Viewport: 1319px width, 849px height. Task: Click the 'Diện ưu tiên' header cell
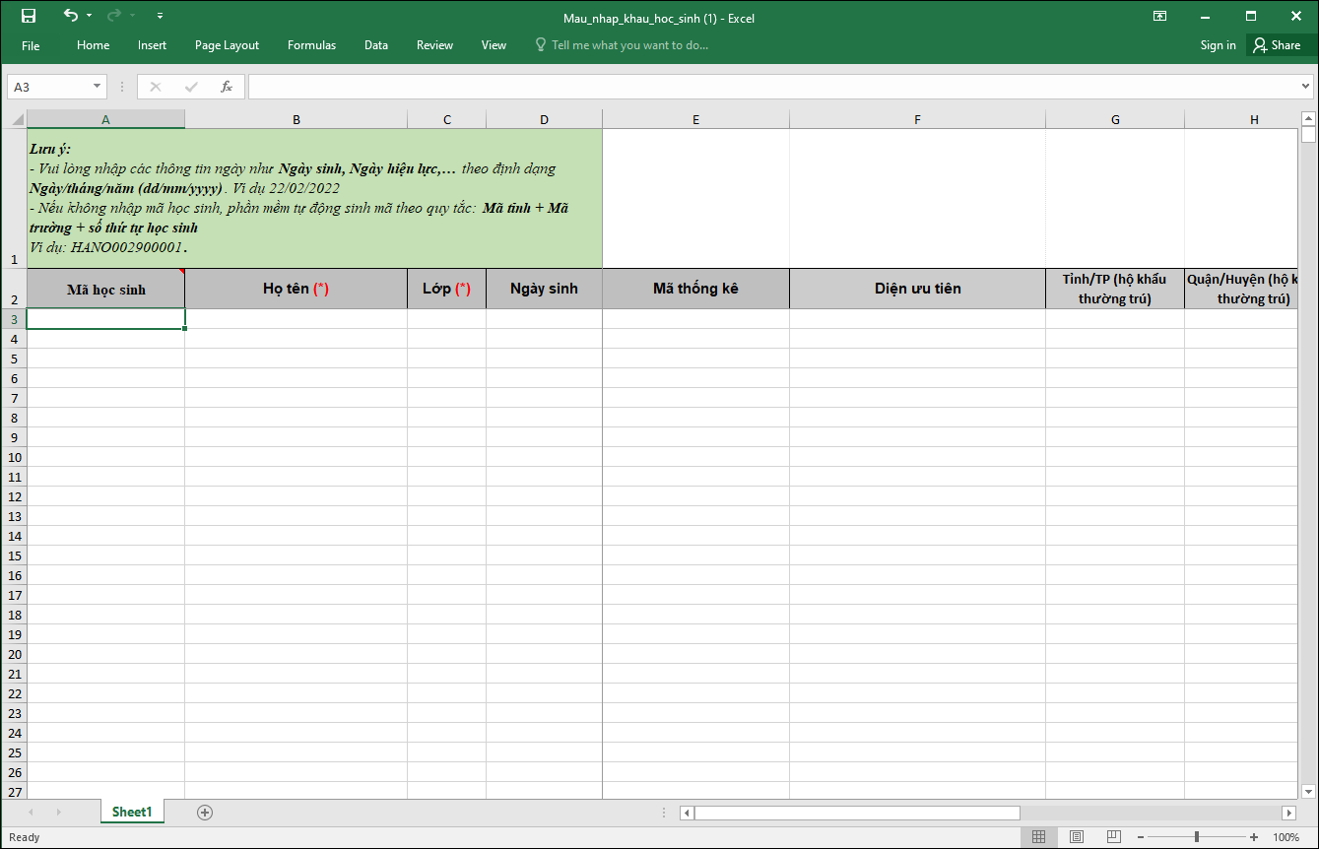[917, 289]
